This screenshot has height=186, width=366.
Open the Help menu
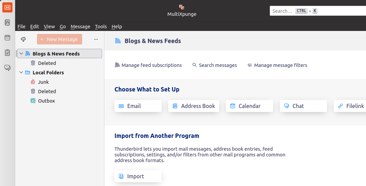(117, 27)
